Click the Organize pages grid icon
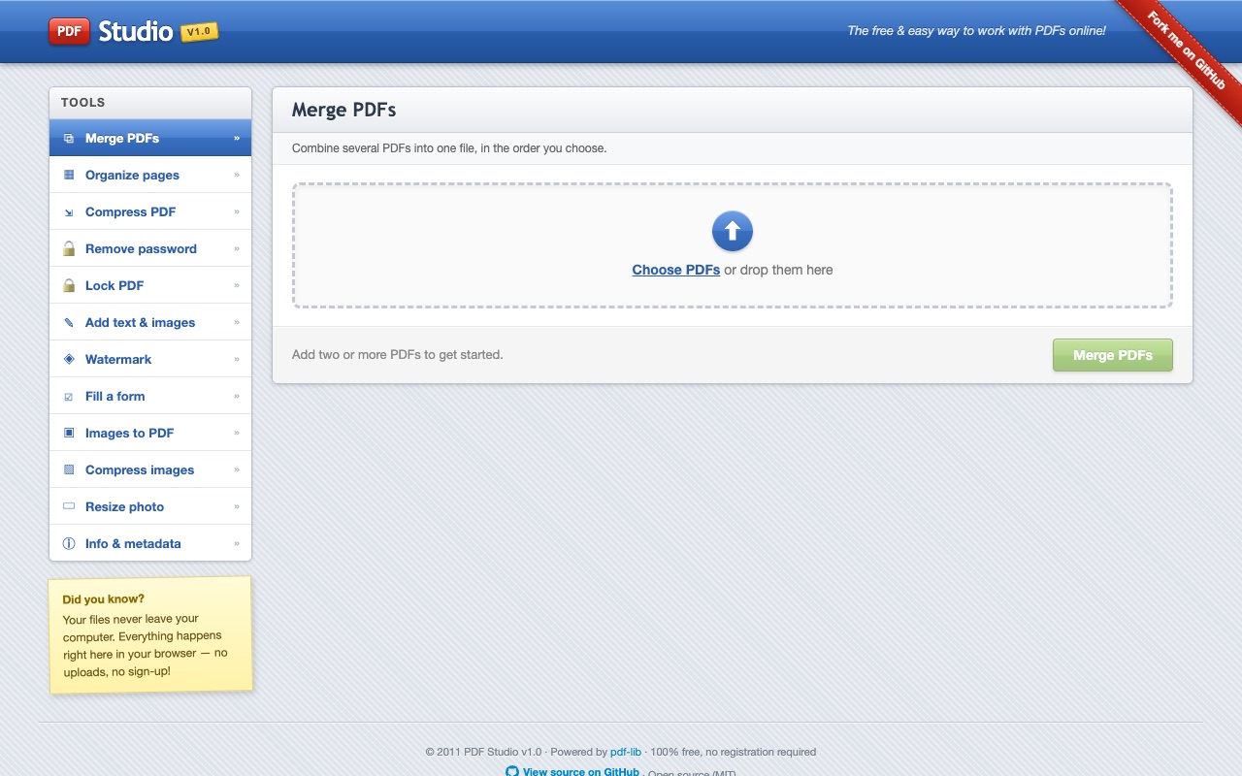This screenshot has height=776, width=1242. click(x=69, y=176)
